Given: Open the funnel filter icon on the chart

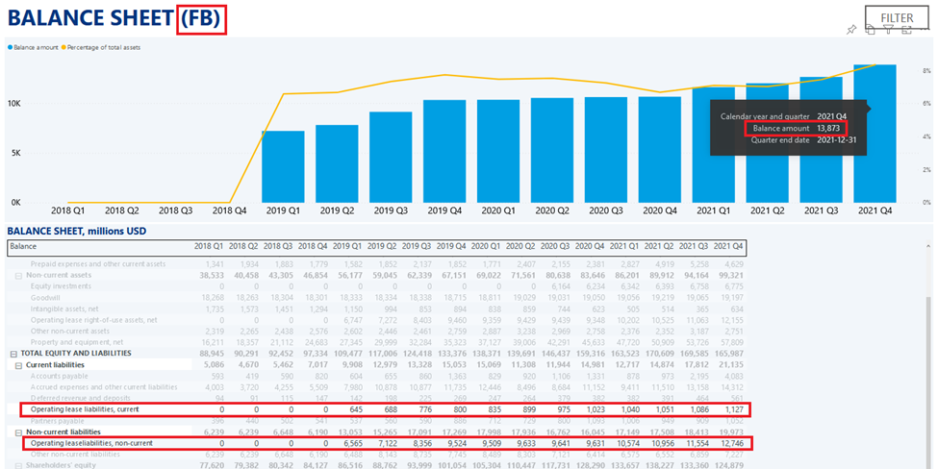Looking at the screenshot, I should pos(886,30).
